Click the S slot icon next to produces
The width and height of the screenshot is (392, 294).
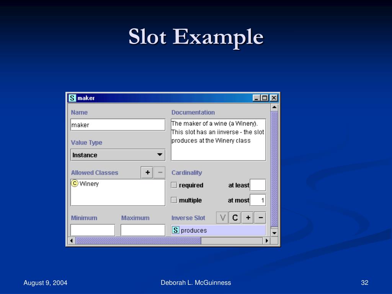(175, 230)
